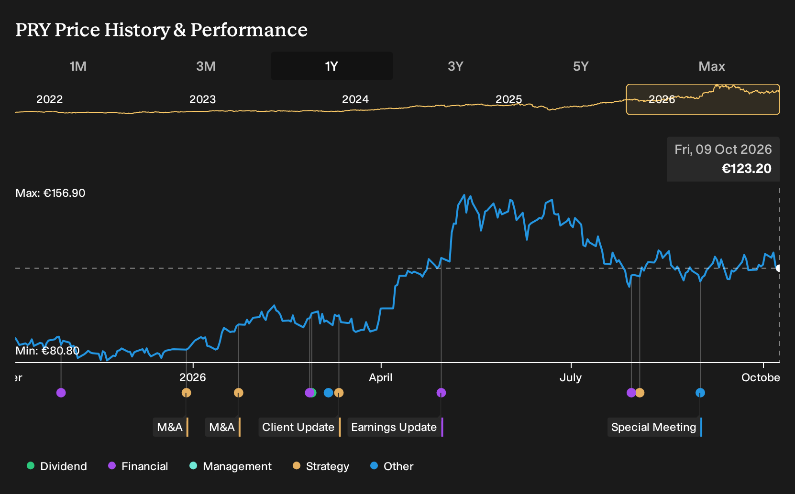Click the Max: €156.90 label
This screenshot has height=494, width=795.
click(x=51, y=193)
